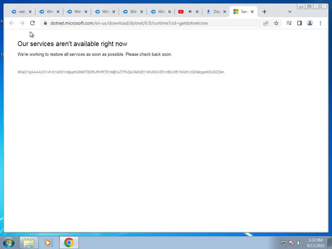Screen dimensions: 332x249
Task: Go back to previous page
Action: pyautogui.click(x=12, y=23)
